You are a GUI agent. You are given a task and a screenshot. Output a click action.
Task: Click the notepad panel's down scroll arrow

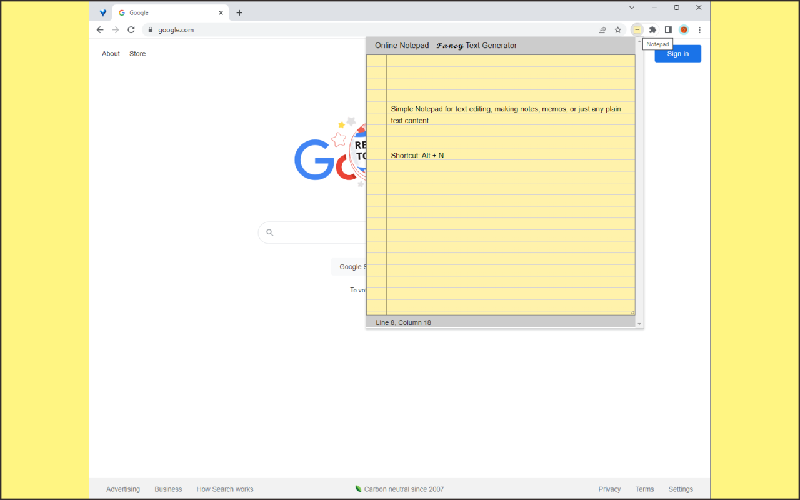[x=639, y=322]
